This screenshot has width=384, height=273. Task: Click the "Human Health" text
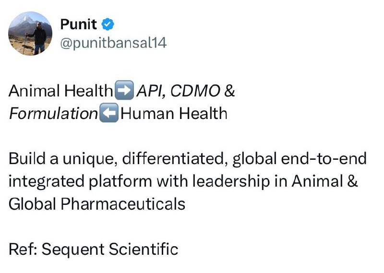pyautogui.click(x=173, y=114)
